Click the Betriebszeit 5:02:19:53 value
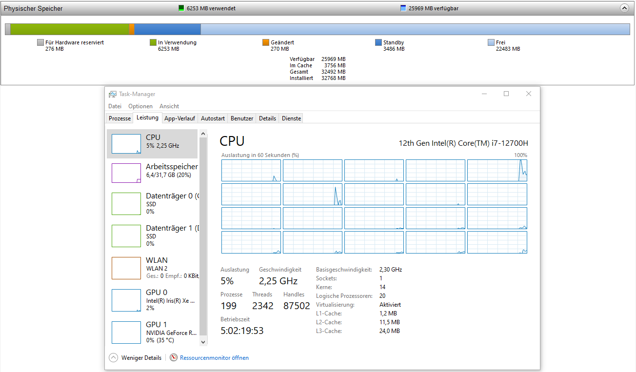 [242, 331]
